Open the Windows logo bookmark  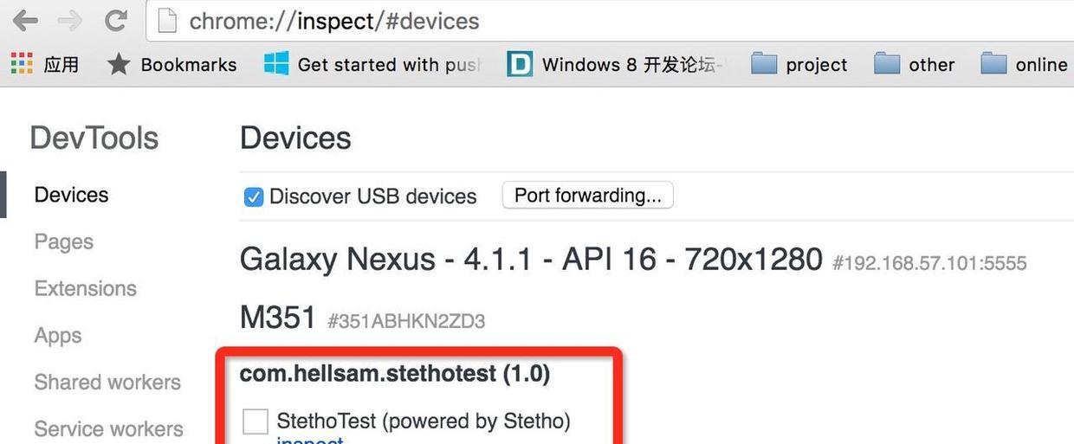click(276, 64)
